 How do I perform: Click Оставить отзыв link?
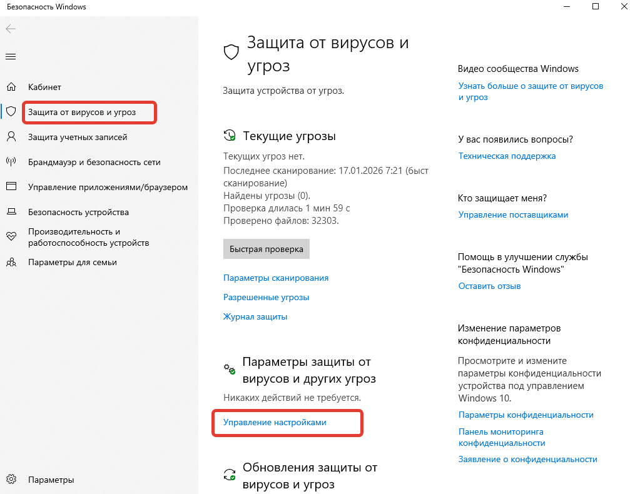(489, 286)
